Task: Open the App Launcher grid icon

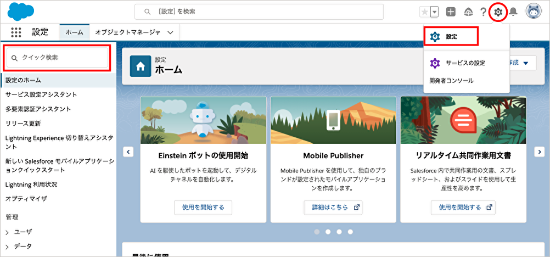Action: [x=16, y=32]
